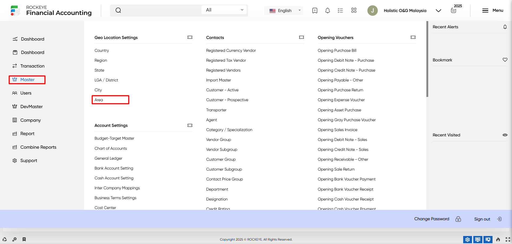Click the master menu vertical scrollbar

pyautogui.click(x=427, y=59)
